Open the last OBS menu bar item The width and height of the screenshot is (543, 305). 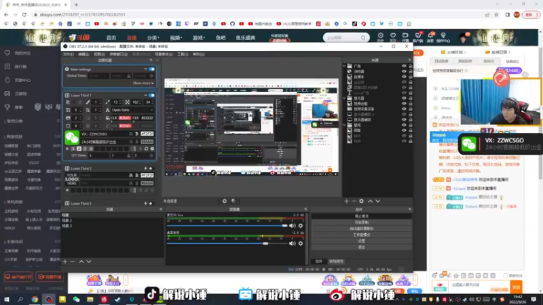point(198,54)
